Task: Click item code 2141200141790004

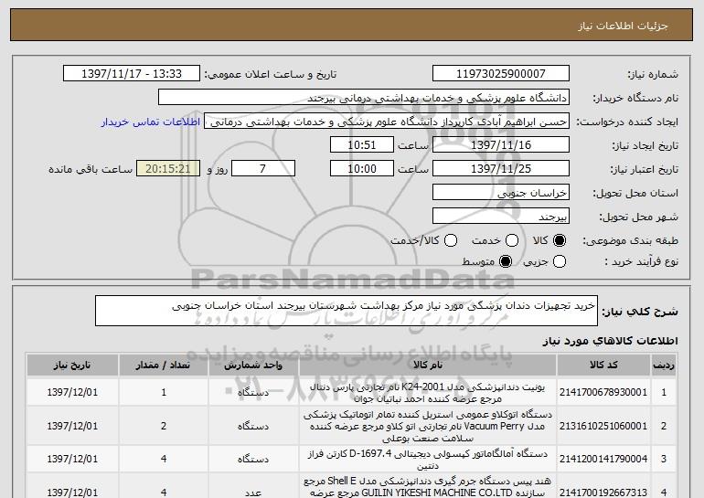Action: 603,459
